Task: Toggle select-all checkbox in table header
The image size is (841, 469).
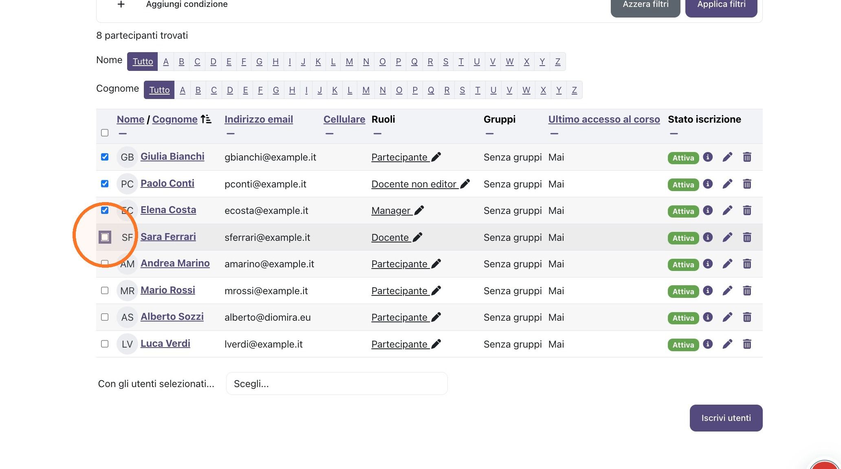Action: point(105,133)
